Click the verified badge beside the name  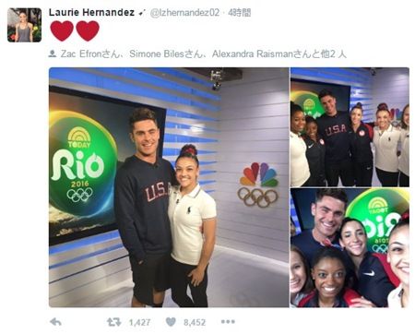click(142, 13)
